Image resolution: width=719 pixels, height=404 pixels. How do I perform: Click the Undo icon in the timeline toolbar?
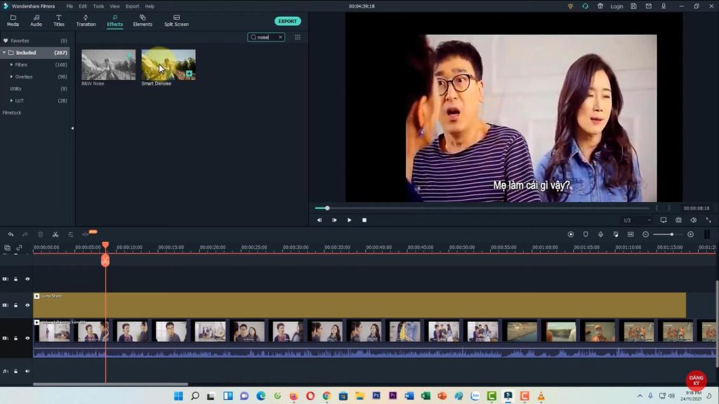click(11, 234)
